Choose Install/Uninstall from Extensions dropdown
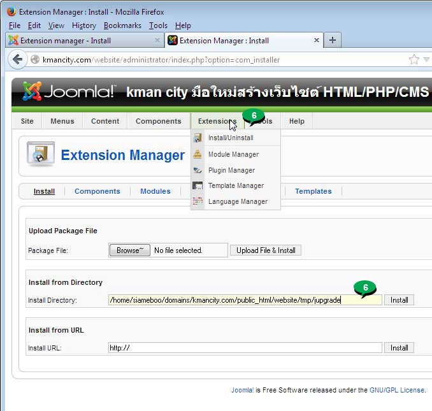The height and width of the screenshot is (411, 432). pyautogui.click(x=236, y=138)
